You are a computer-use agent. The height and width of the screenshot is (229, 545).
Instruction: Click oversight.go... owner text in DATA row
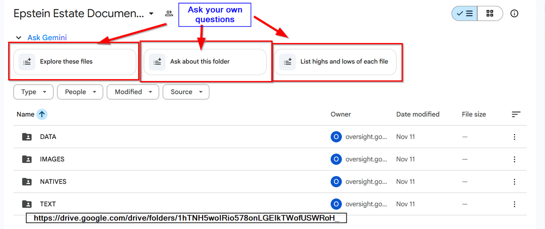pyautogui.click(x=366, y=137)
